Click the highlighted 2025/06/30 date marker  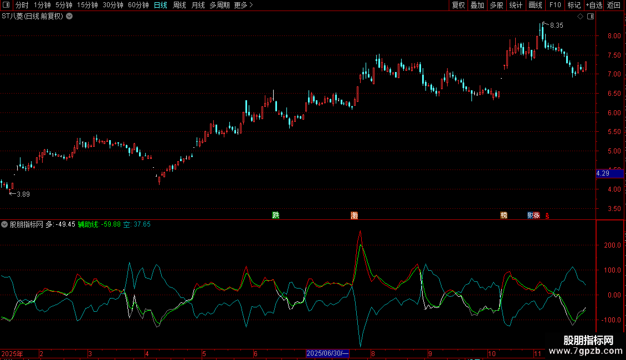coord(327,353)
